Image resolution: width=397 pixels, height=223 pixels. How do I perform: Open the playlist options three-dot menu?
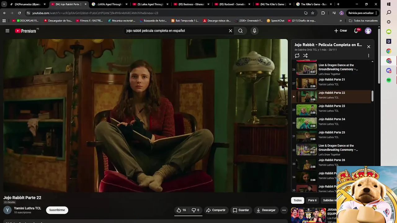tap(368, 55)
